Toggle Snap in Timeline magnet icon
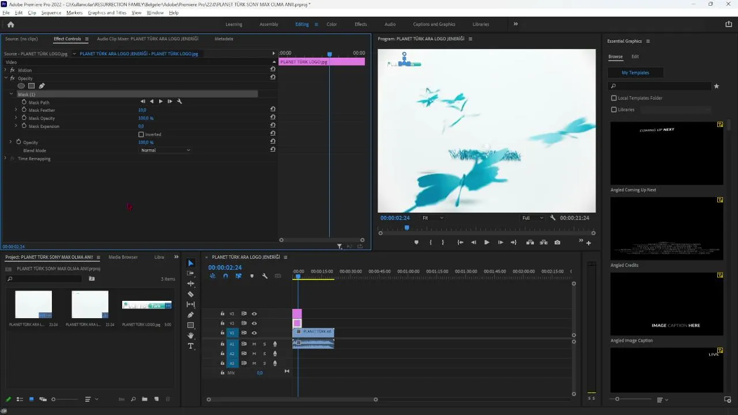 click(225, 276)
